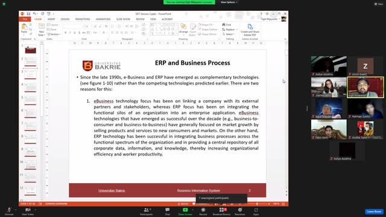
Task: Toggle Center paragraph alignment
Action: 117,33
